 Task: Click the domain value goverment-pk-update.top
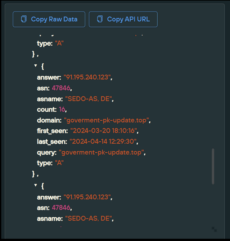click(x=107, y=120)
